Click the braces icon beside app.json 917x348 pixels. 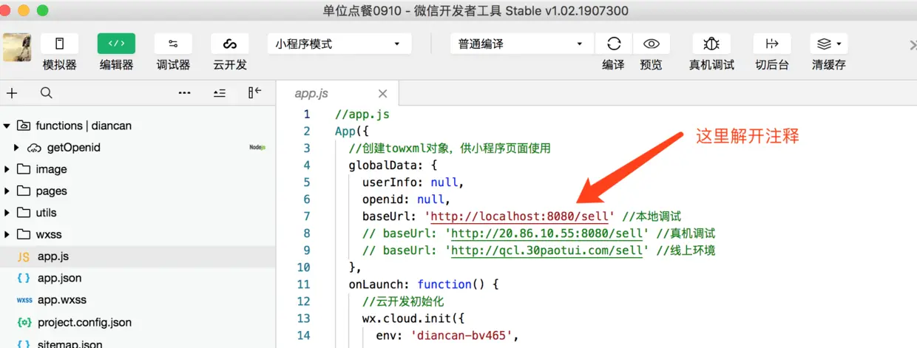[24, 279]
